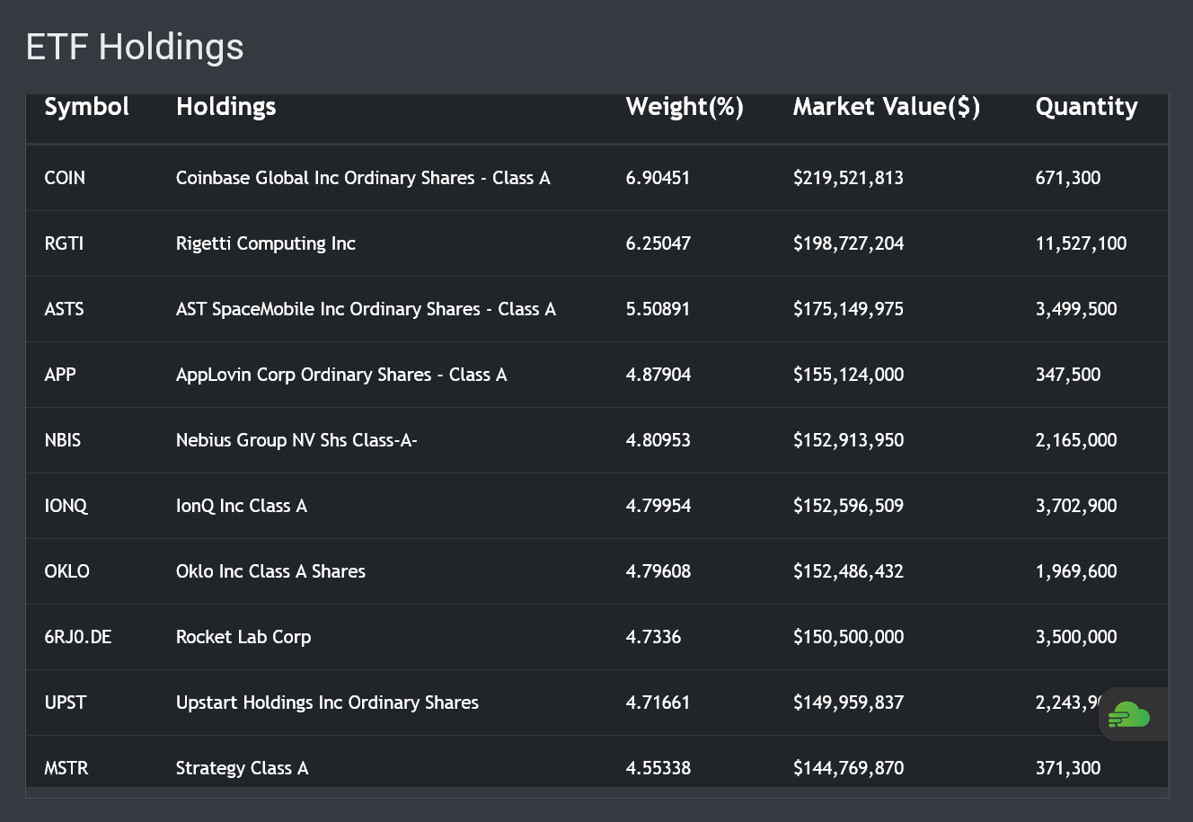Sort by the Holdings column header
The width and height of the screenshot is (1193, 822).
[225, 107]
